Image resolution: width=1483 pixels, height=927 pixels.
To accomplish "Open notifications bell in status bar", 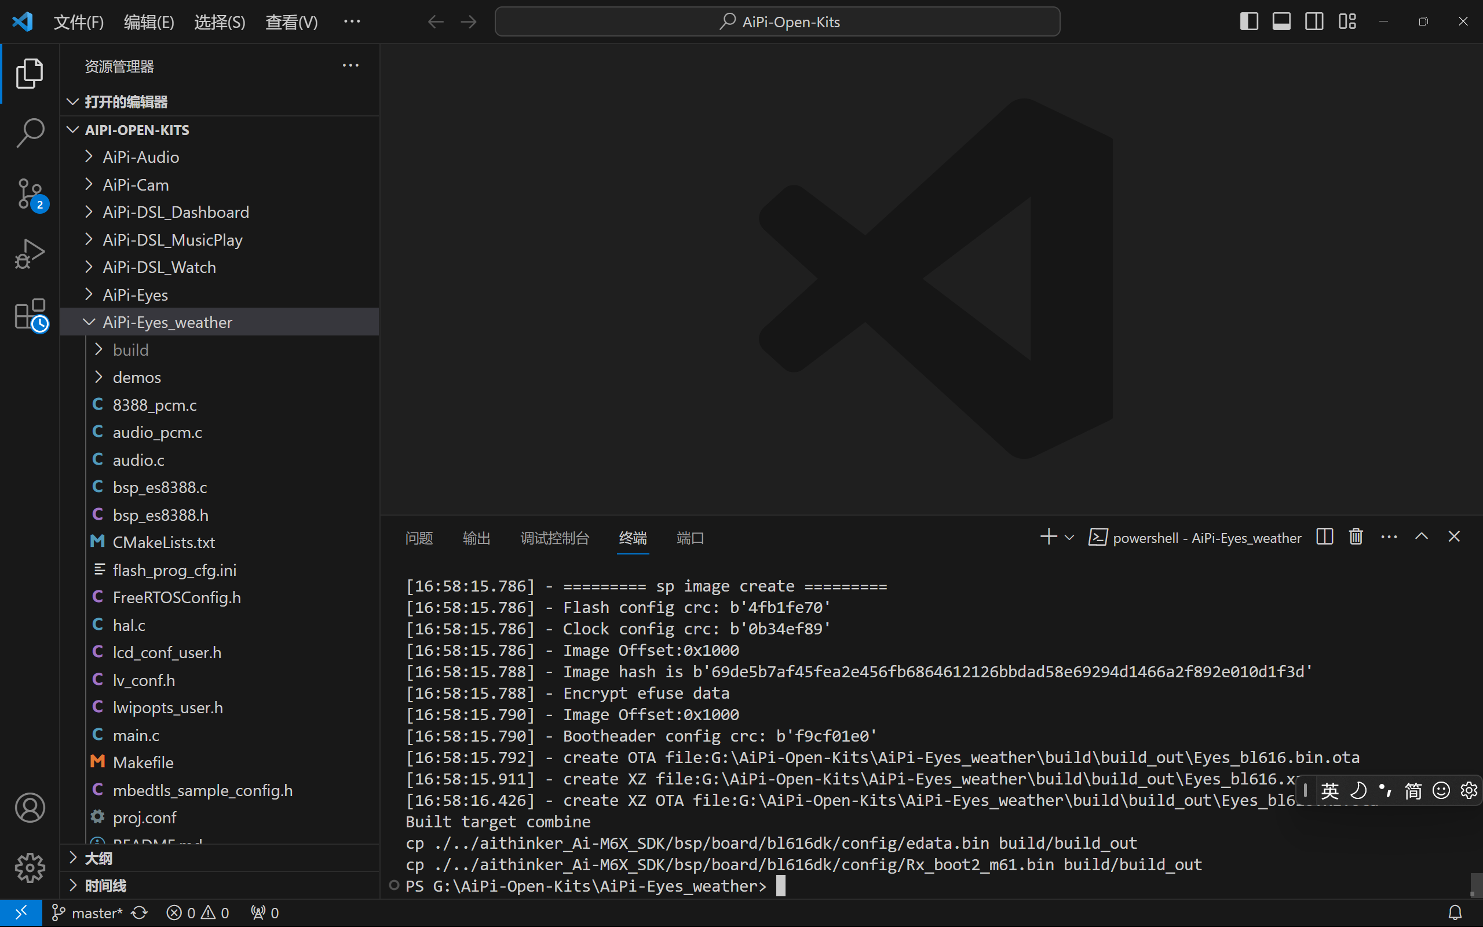I will click(1455, 913).
